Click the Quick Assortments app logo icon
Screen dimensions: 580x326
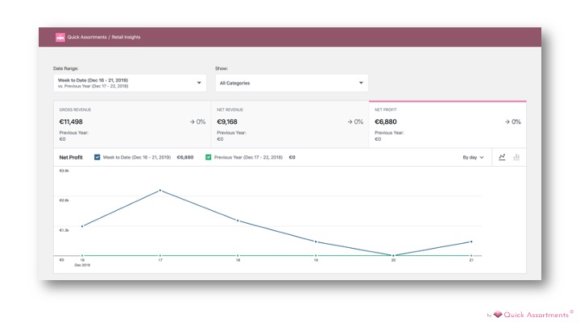[x=60, y=37]
